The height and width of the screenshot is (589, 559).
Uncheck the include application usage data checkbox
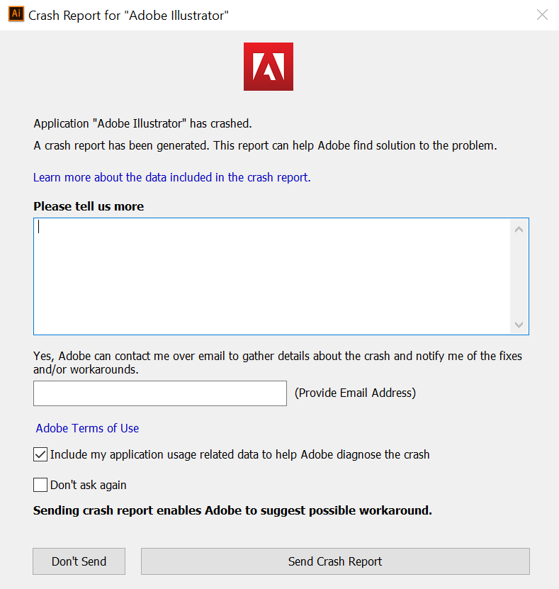tap(40, 454)
